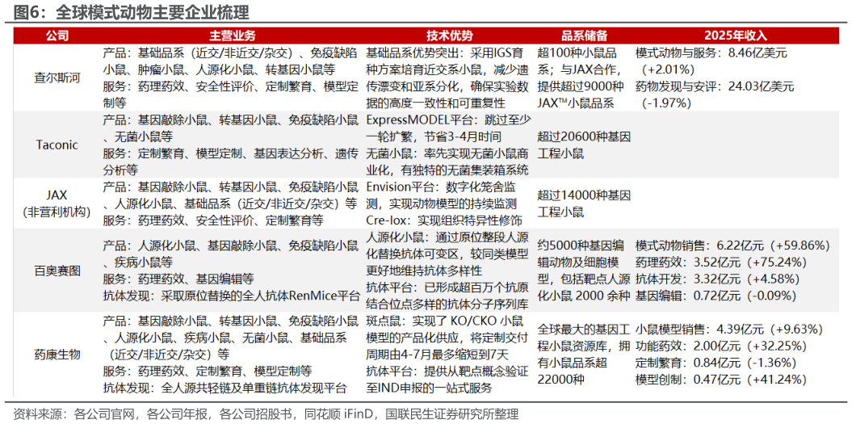Click 功能药效：2.00亿元 (+32.25%) line
The image size is (852, 424).
click(x=720, y=346)
